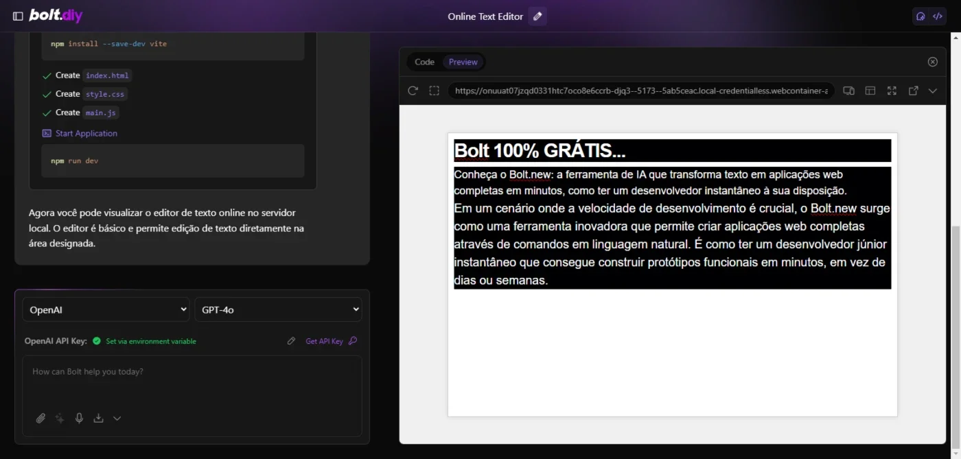Select the Preview tab

point(463,62)
